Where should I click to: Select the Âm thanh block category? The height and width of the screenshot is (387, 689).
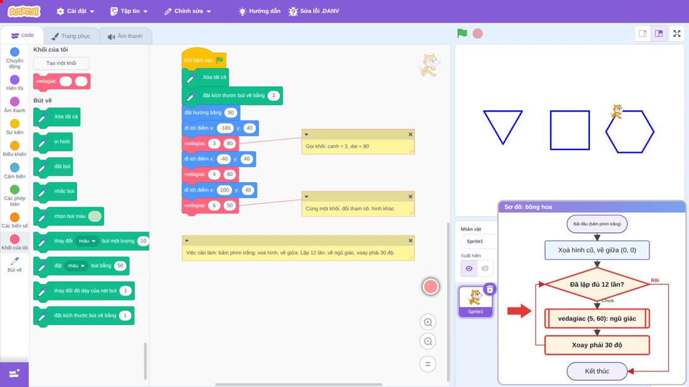click(14, 105)
